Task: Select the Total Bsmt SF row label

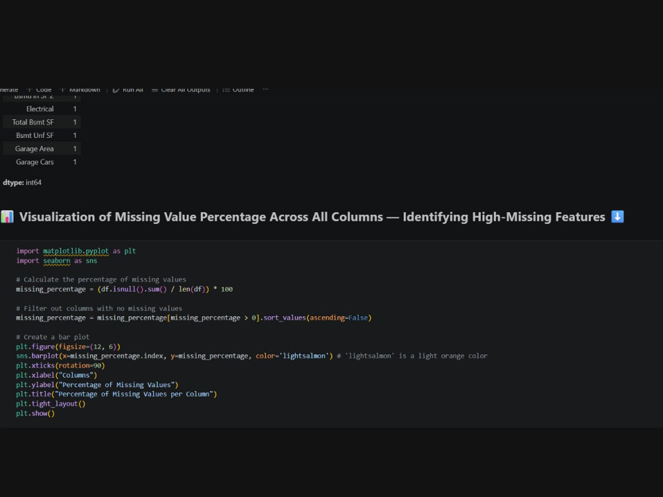Action: coord(33,122)
